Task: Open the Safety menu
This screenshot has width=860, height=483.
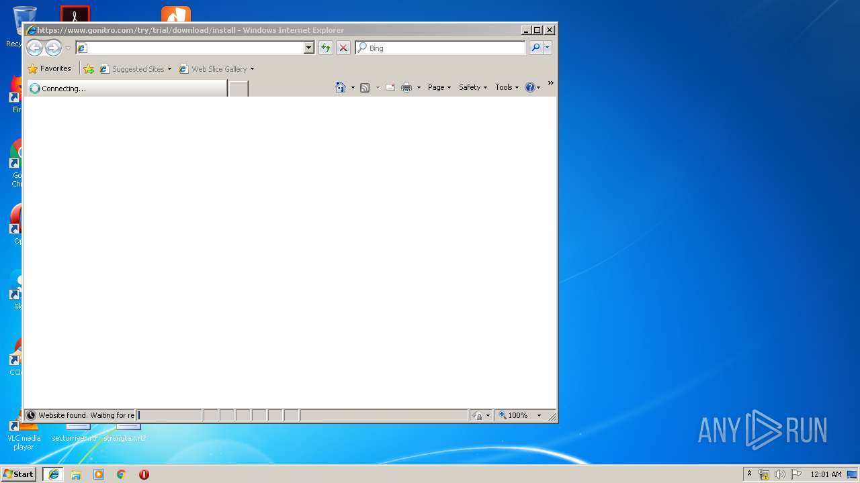Action: tap(473, 87)
